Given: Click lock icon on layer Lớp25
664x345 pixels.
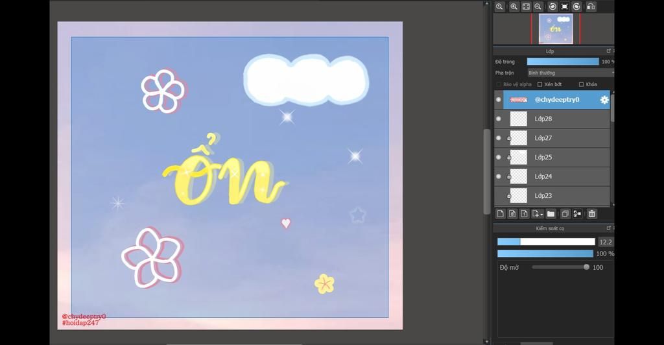Looking at the screenshot, I should click(509, 158).
